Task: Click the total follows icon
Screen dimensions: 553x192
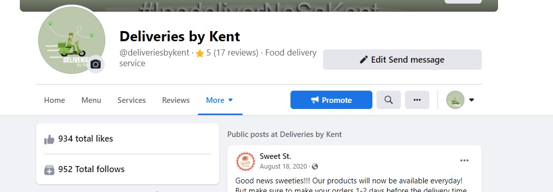Action: [49, 170]
